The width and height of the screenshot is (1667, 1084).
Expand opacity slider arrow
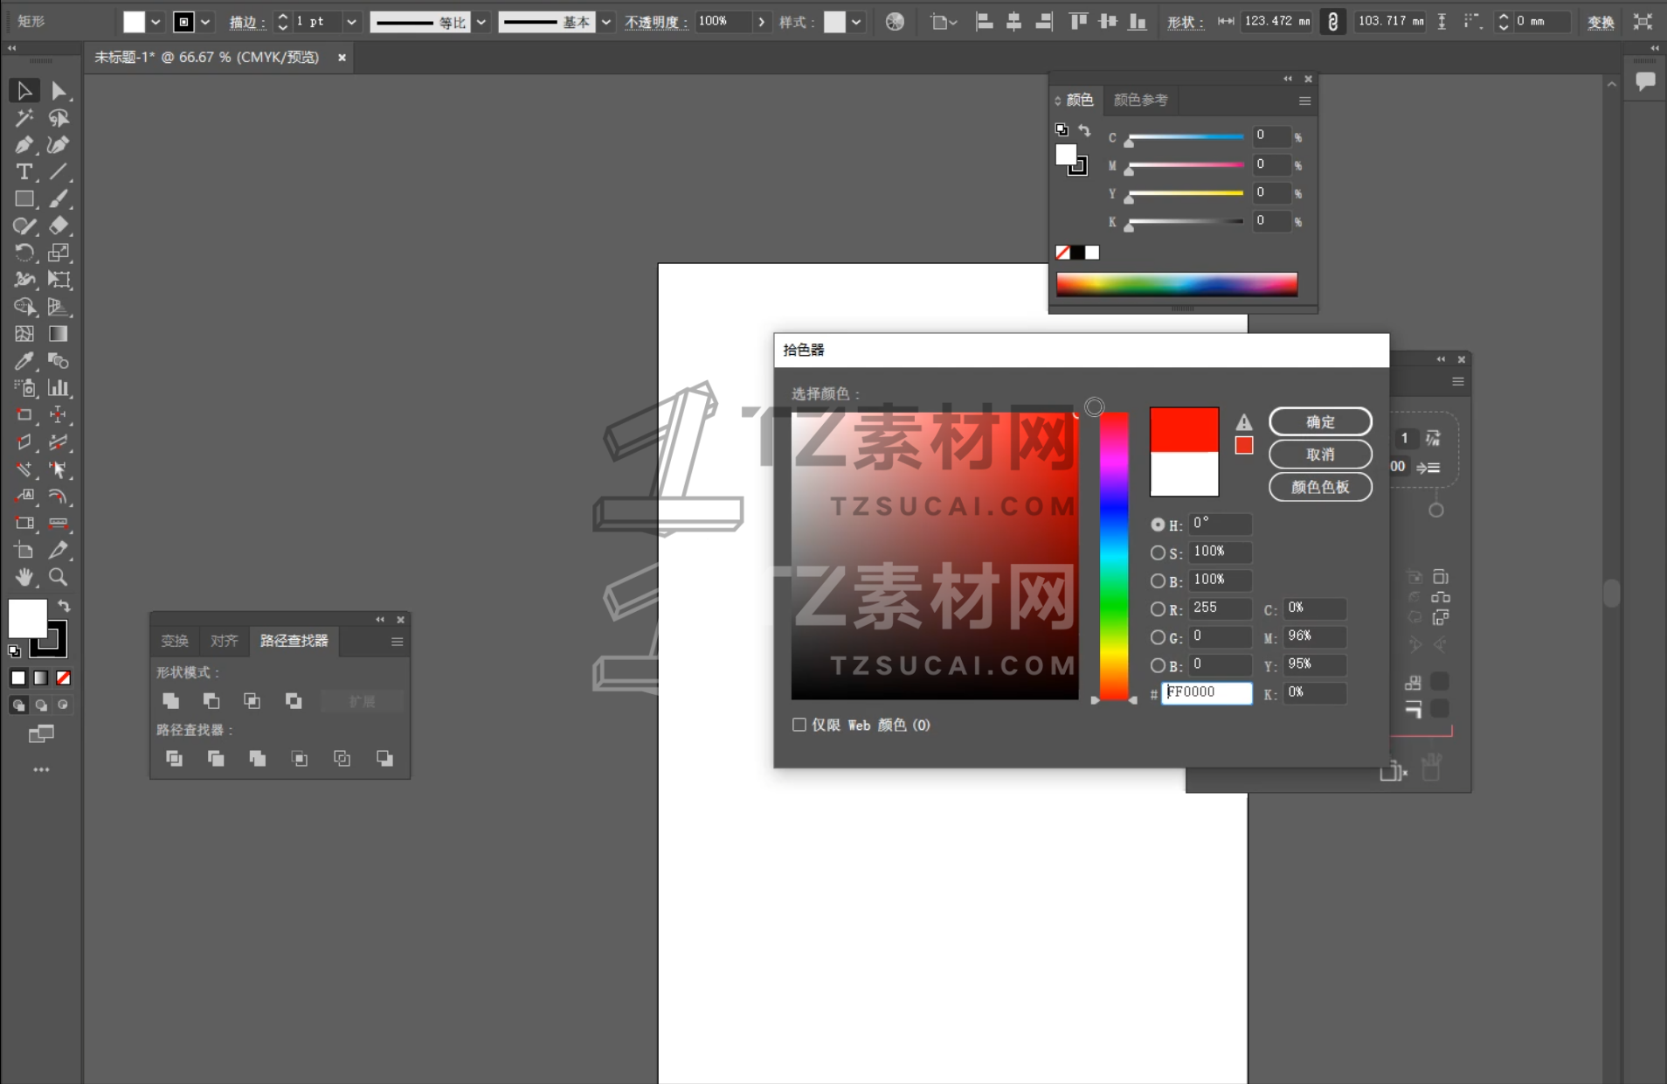[x=762, y=22]
